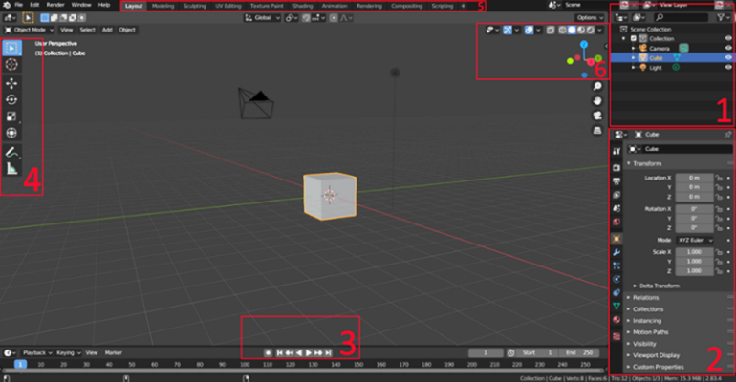Screen dimensions: 736x382
Task: Click frame 100 on the timeline ruler
Action: 245,365
